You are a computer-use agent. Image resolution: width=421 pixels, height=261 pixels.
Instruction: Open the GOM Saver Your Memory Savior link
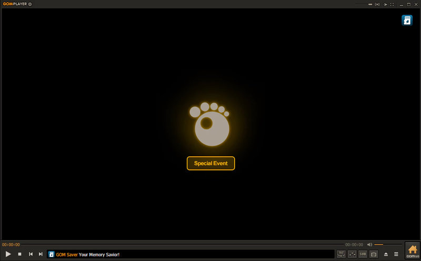tap(87, 254)
